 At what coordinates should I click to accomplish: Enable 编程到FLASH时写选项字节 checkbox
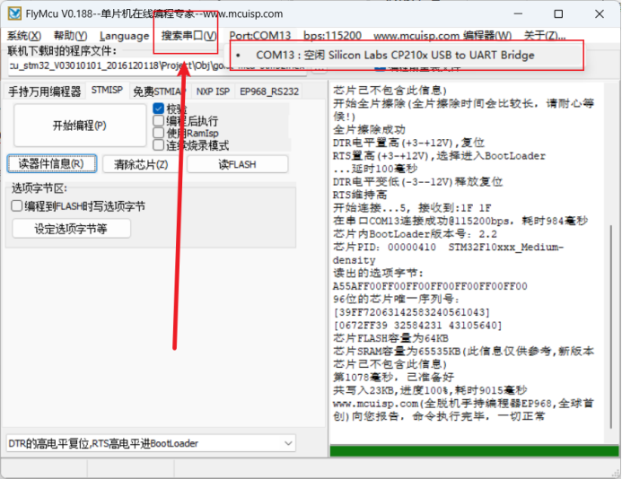[17, 205]
